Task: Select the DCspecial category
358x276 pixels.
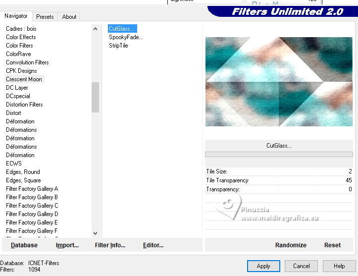Action: click(18, 96)
